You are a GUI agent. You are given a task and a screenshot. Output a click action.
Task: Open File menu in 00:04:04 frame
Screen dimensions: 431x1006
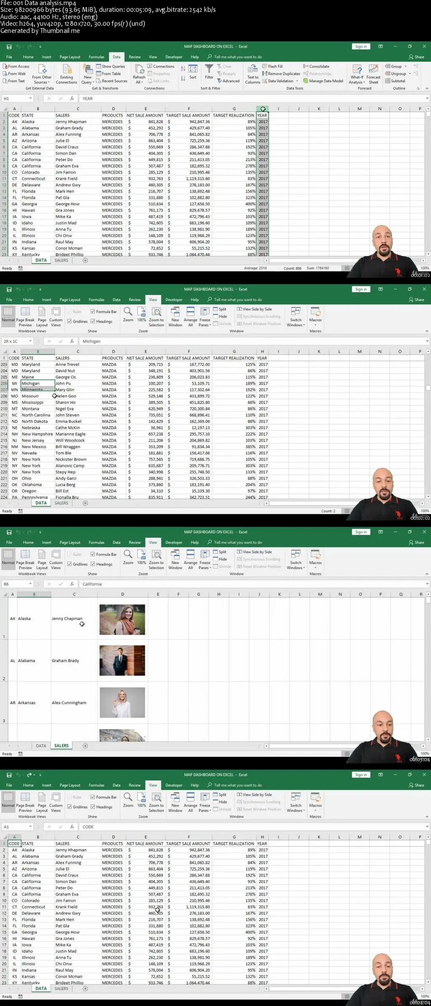pos(9,785)
